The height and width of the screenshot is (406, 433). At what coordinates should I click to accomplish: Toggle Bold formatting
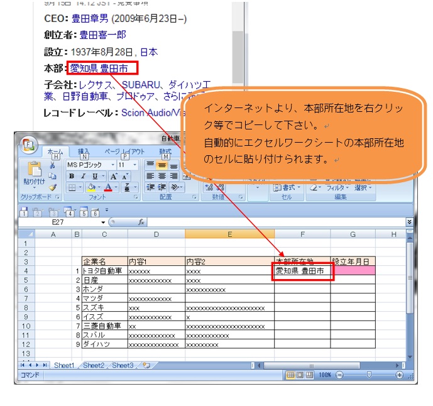click(x=72, y=176)
